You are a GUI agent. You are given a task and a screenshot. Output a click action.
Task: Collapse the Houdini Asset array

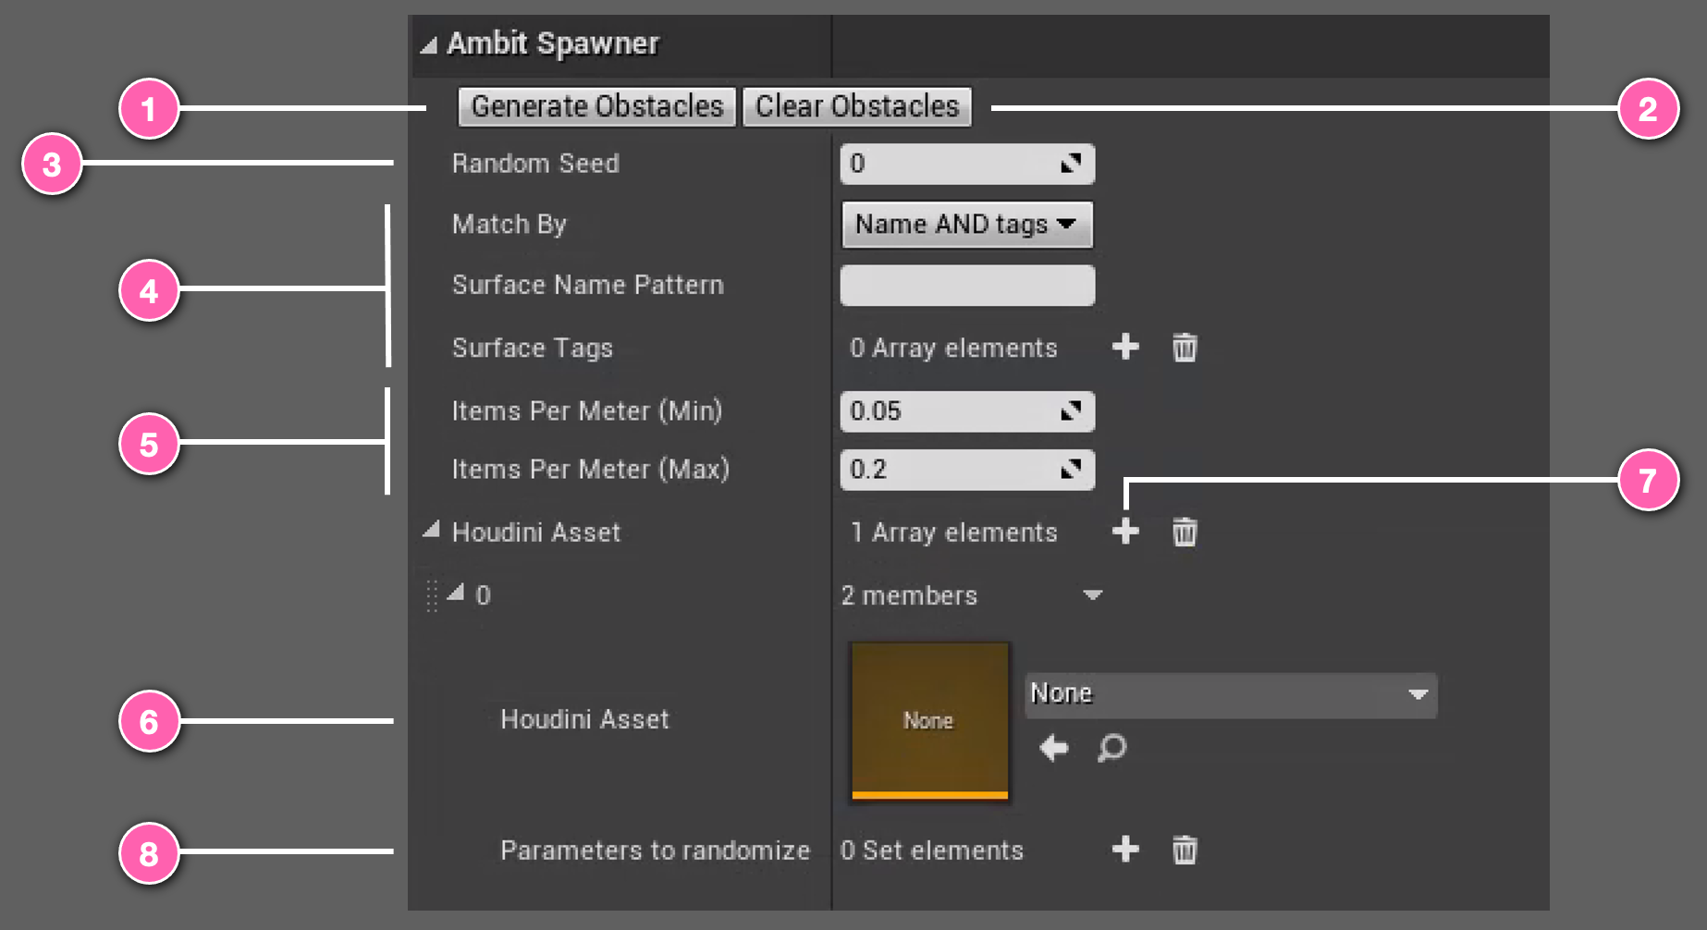point(431,531)
